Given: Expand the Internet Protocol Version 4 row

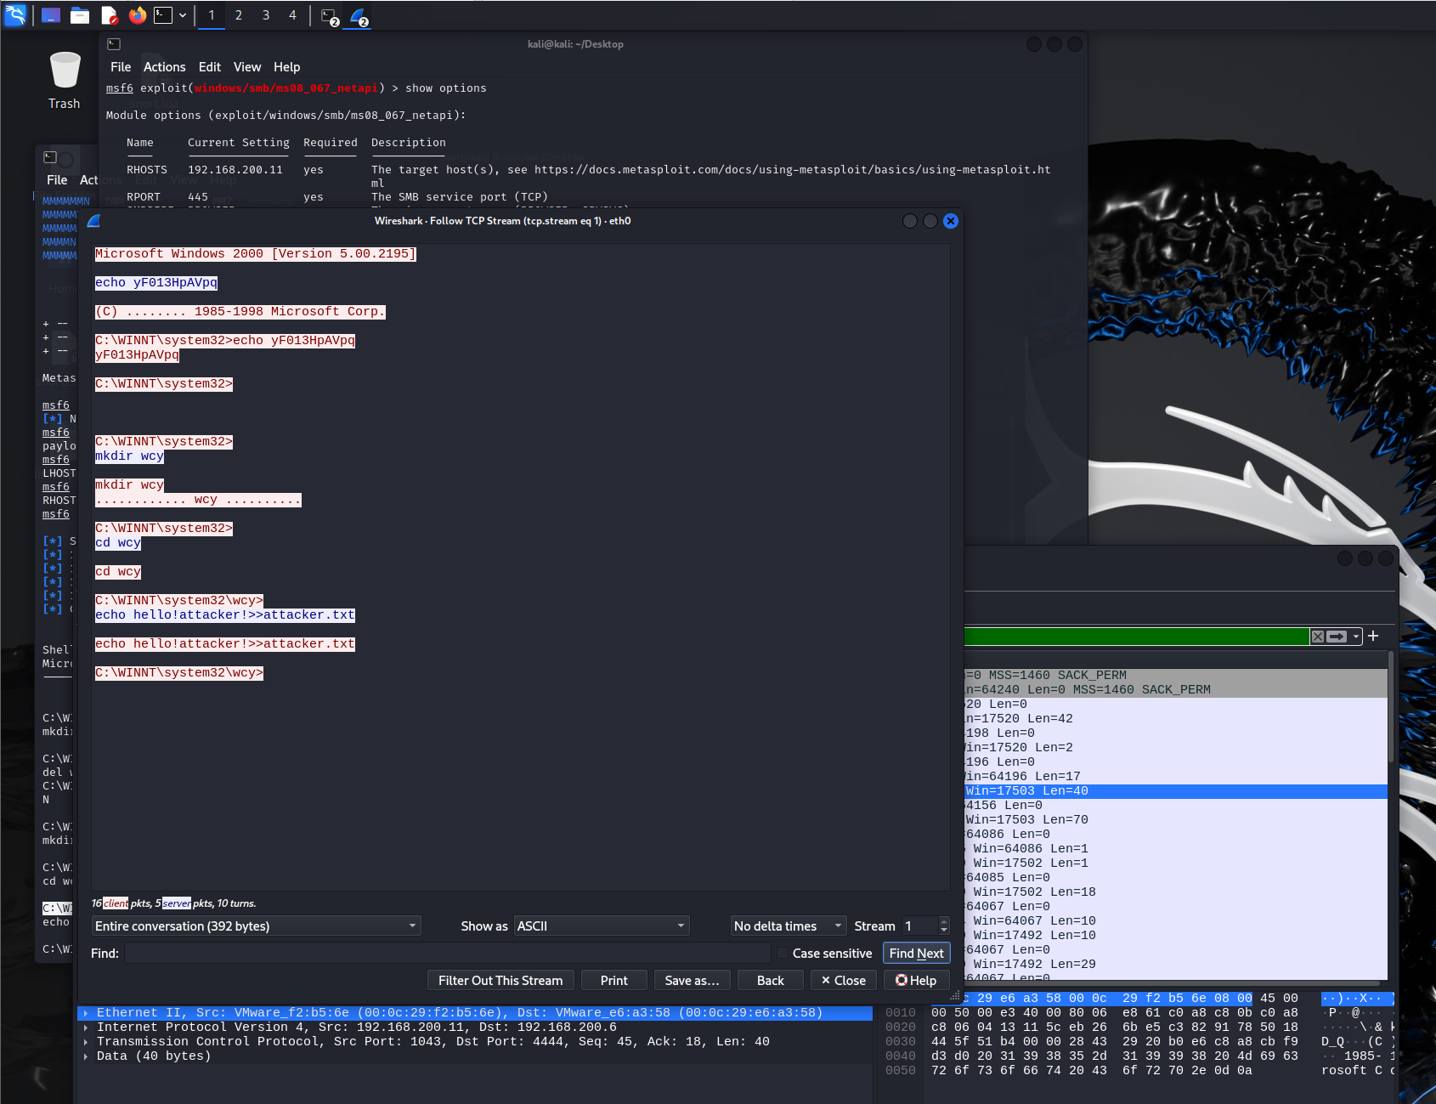Looking at the screenshot, I should [x=86, y=1028].
